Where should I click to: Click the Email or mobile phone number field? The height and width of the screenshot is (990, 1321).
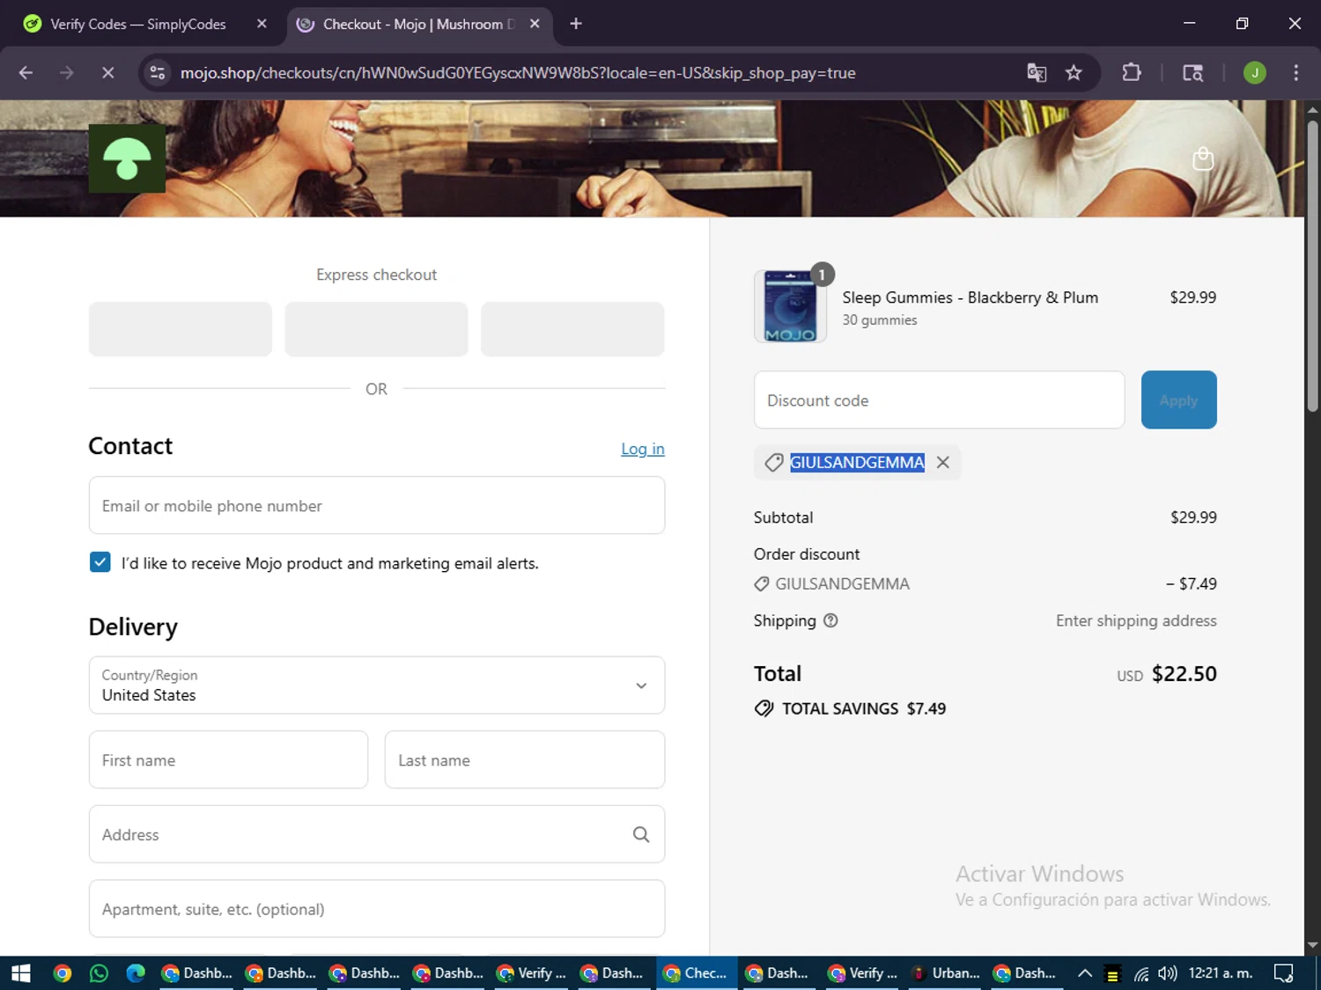coord(377,505)
